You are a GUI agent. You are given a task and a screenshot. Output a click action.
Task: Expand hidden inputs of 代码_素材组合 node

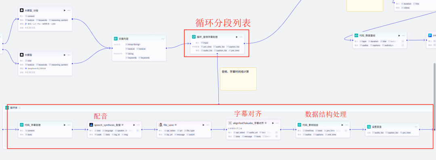coord(346,131)
